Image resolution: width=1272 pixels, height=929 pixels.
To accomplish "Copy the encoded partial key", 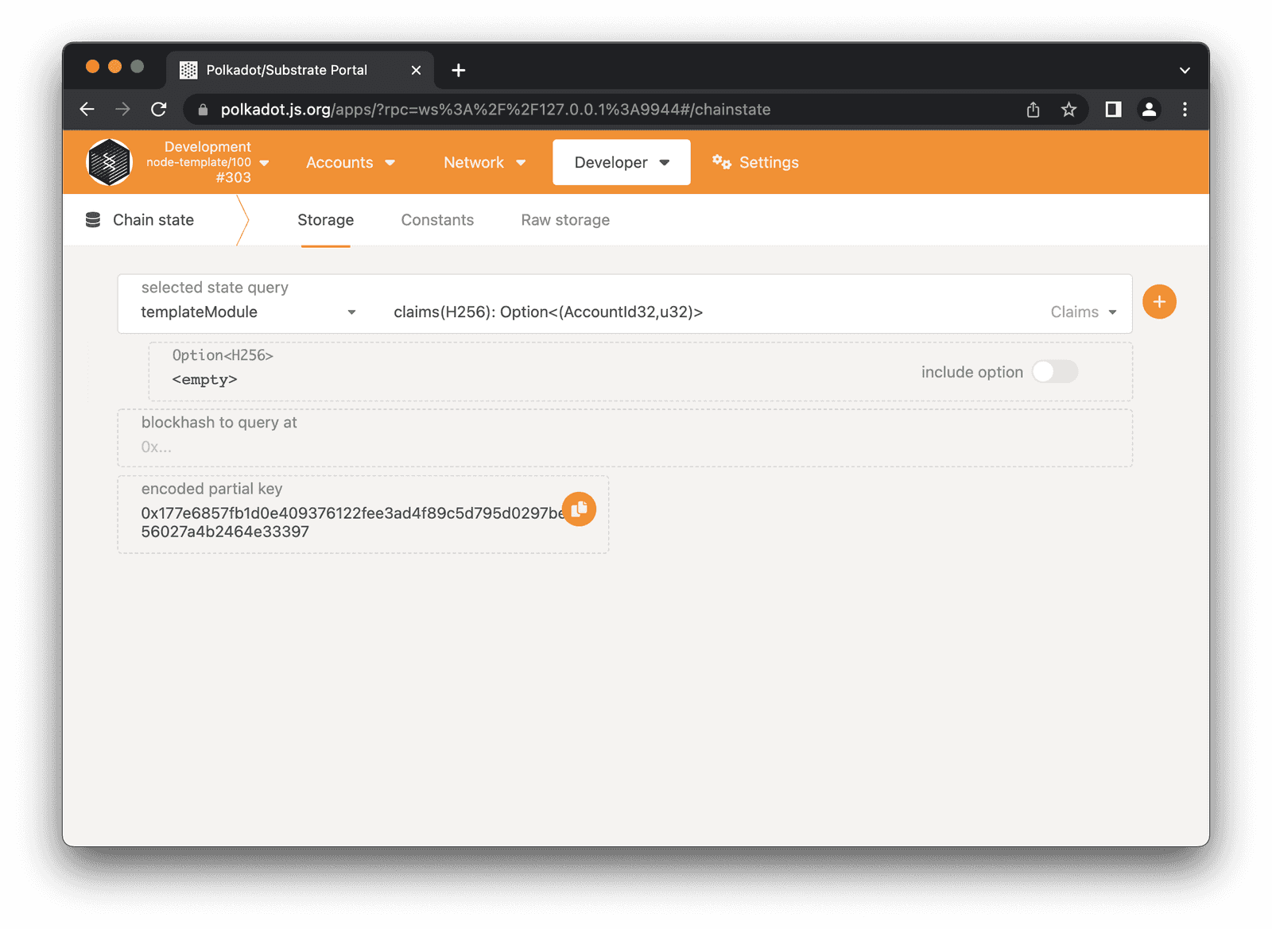I will point(579,509).
